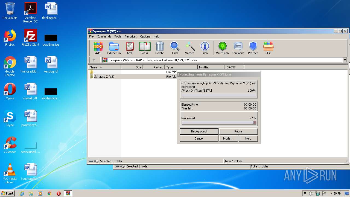Open the Favorites menu
This screenshot has height=197, width=350.
tap(131, 36)
